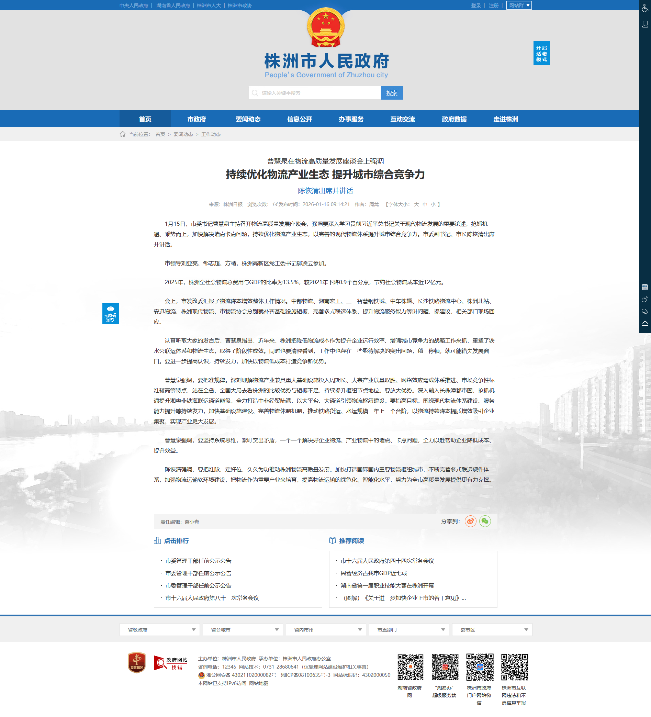Open the WeChat chat-bubbles sidebar icon
Image resolution: width=651 pixels, height=717 pixels.
644,312
